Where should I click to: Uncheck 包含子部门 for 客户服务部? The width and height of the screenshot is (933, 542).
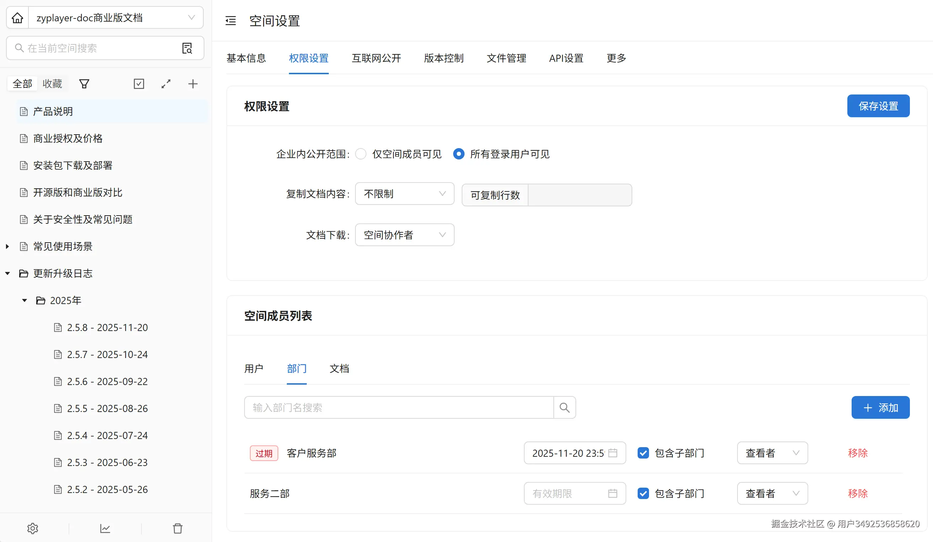[x=643, y=453]
